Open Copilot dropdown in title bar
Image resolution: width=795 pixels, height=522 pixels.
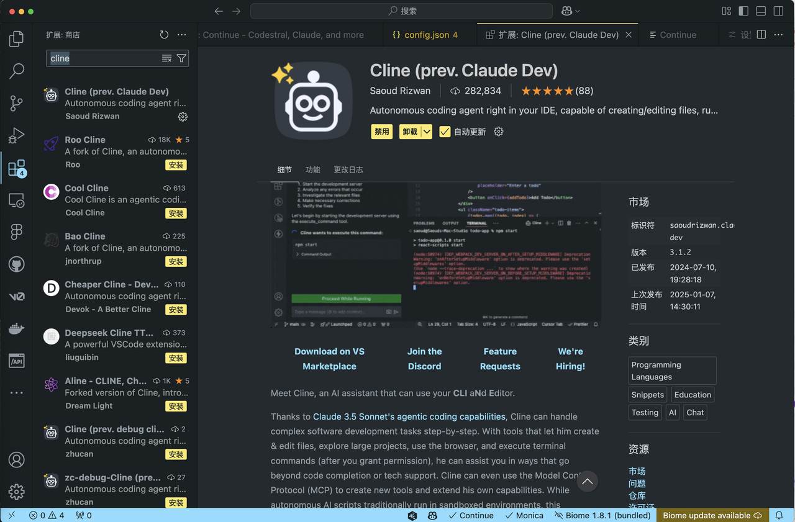tap(571, 11)
